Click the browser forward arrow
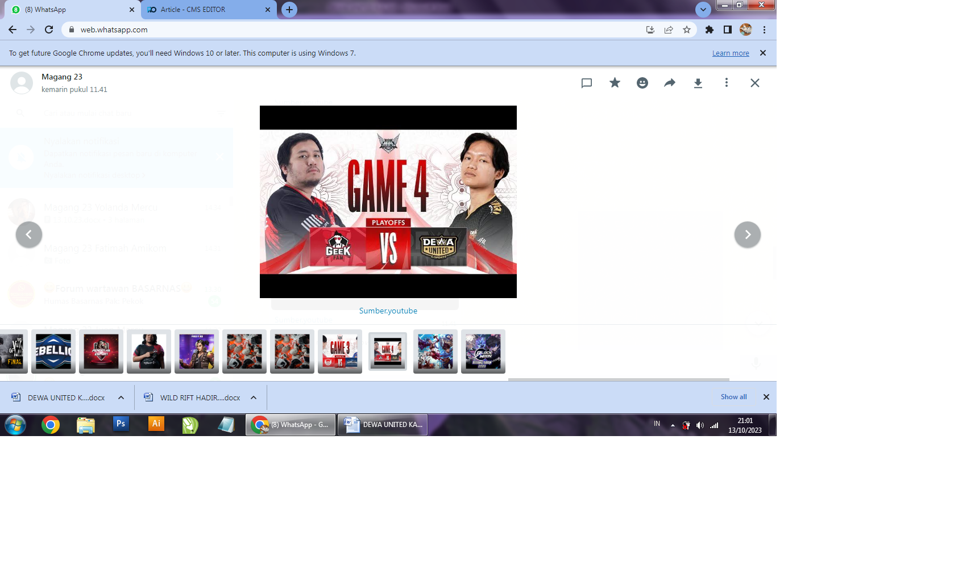The image size is (954, 586). (x=31, y=30)
